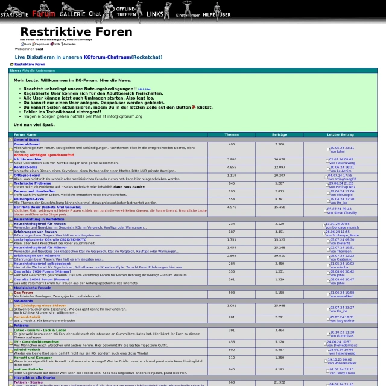The height and width of the screenshot is (386, 386).
Task: Click the Letzter Beitrag column header
Action: point(340,134)
